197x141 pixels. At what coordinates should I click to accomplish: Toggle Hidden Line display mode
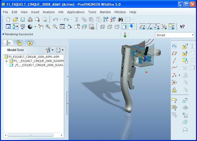click(x=110, y=27)
